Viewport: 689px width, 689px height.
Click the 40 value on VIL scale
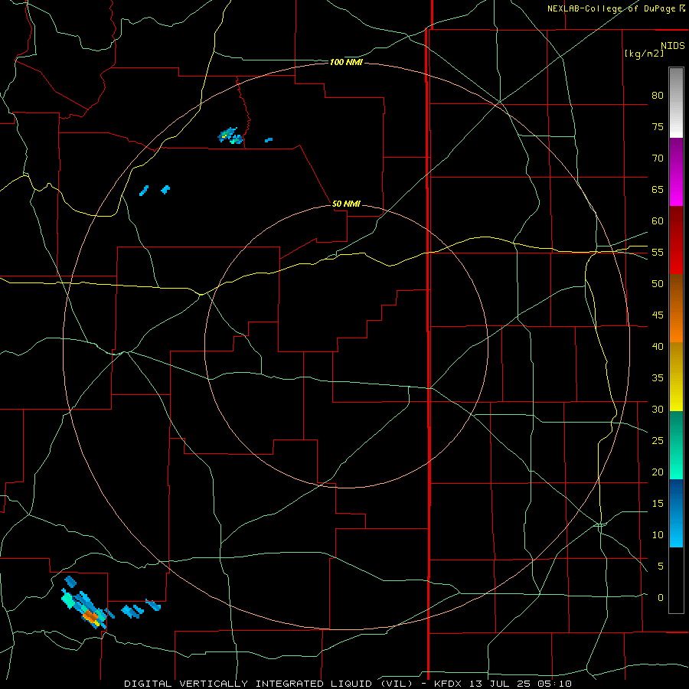tap(658, 346)
